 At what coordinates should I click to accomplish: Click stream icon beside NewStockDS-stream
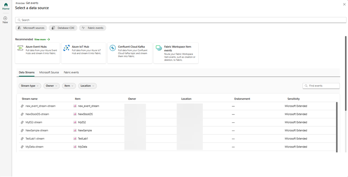pyautogui.click(x=22, y=115)
